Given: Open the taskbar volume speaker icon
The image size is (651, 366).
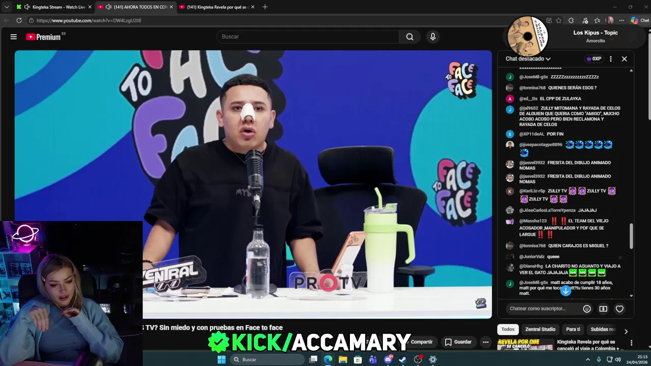Looking at the screenshot, I should [617, 359].
